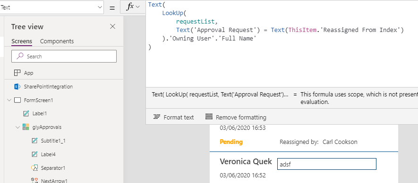Viewport: 418px width, 183px height.
Task: Close the Tree view panel
Action: (x=113, y=26)
